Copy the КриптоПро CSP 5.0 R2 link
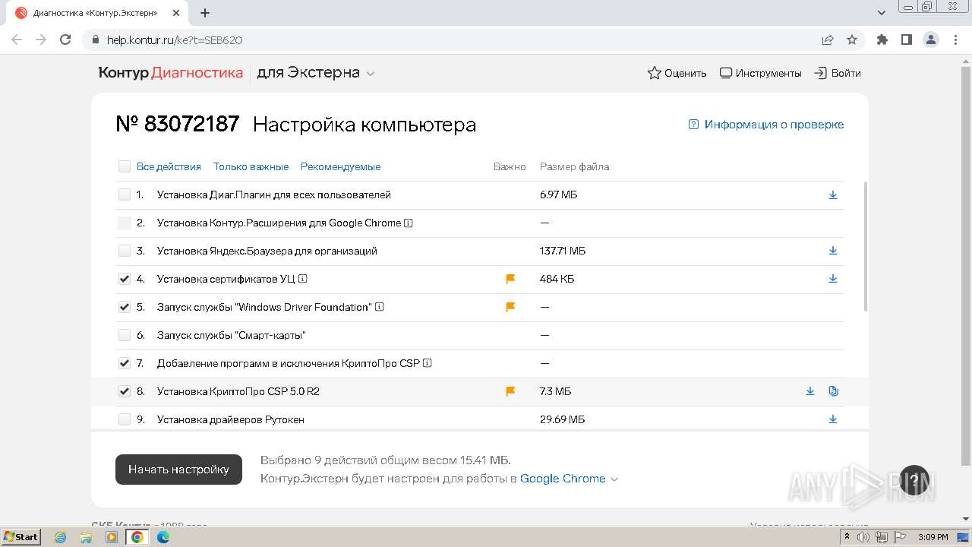This screenshot has height=547, width=972. [833, 391]
